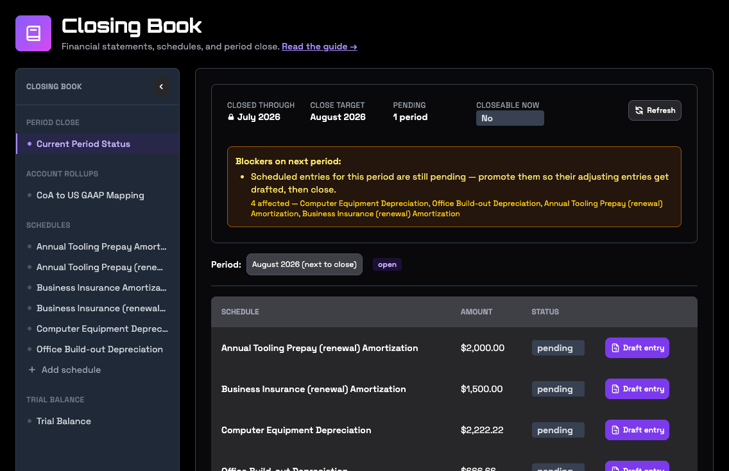Click the open status badge
Image resolution: width=729 pixels, height=471 pixels.
tap(387, 264)
